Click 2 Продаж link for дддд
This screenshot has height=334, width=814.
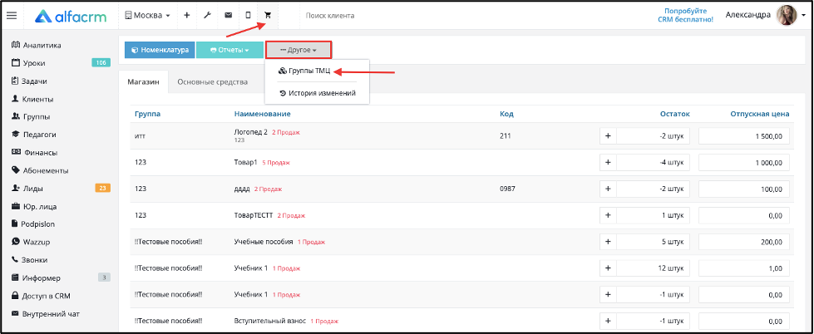point(268,189)
